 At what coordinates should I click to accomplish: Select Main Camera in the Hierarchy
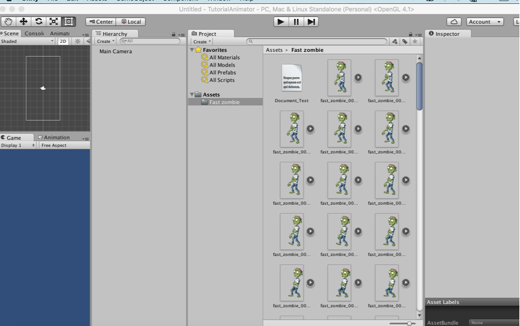[116, 52]
